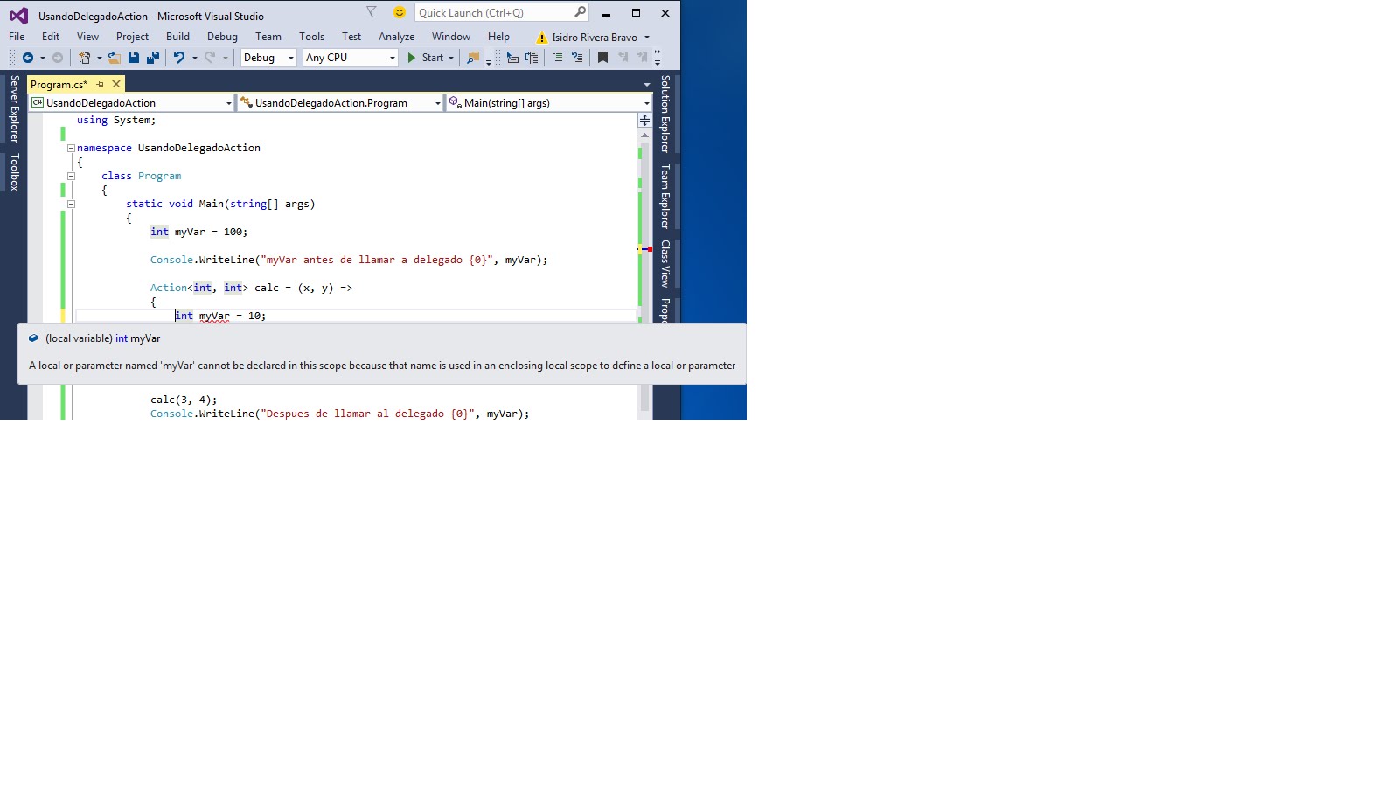
Task: Click the Save icon in toolbar
Action: click(x=132, y=58)
